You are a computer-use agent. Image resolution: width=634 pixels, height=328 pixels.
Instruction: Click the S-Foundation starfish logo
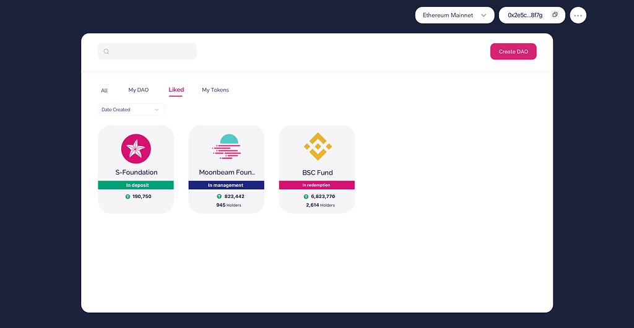pyautogui.click(x=136, y=149)
